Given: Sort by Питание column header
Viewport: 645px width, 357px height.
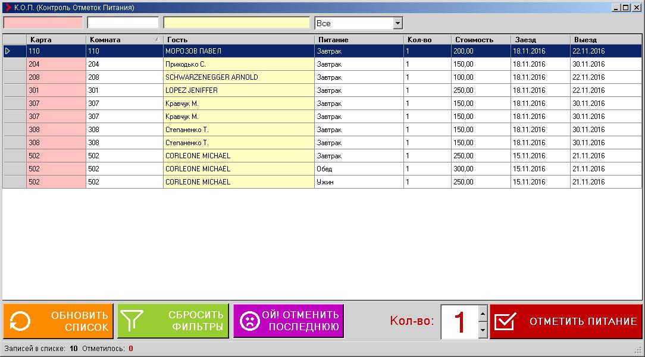Looking at the screenshot, I should [x=359, y=39].
